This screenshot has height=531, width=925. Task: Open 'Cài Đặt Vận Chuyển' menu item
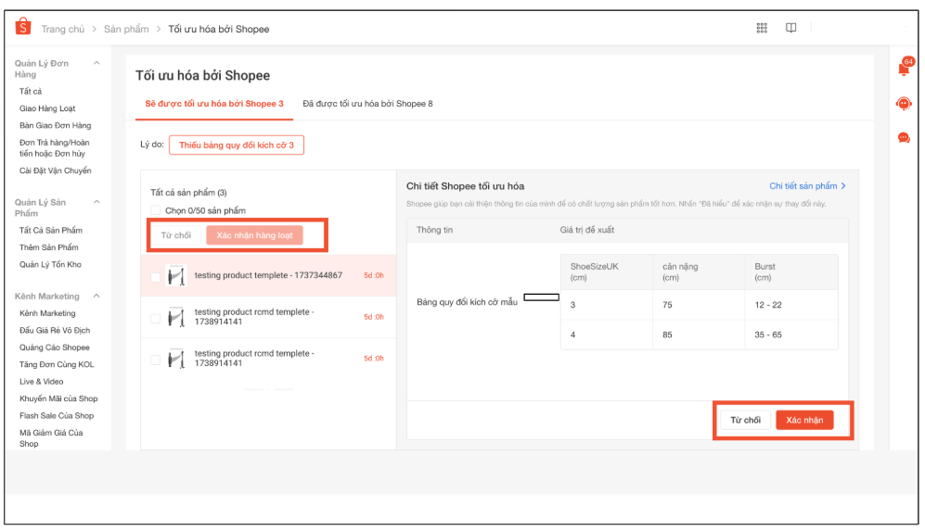(x=56, y=171)
